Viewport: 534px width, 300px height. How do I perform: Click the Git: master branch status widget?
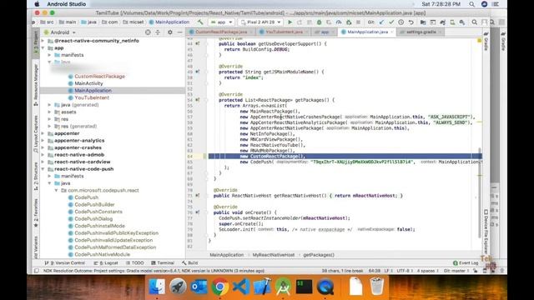[456, 271]
